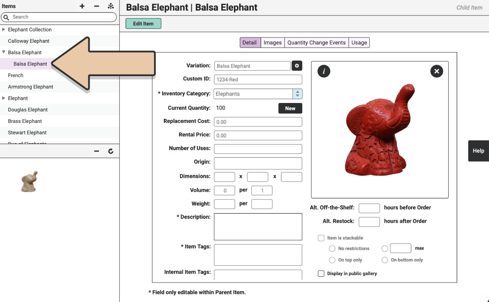Expand the Elephant Collection tree node
489x302 pixels.
coord(4,29)
